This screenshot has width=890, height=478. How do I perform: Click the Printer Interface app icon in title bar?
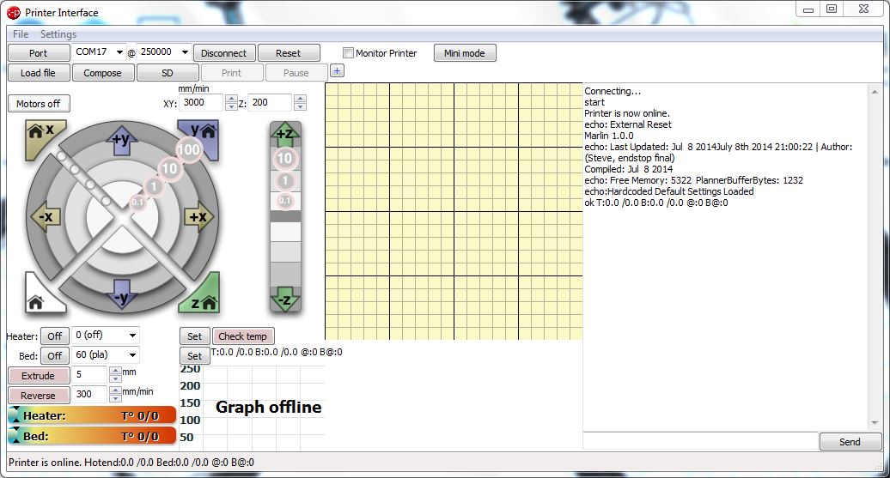point(13,13)
